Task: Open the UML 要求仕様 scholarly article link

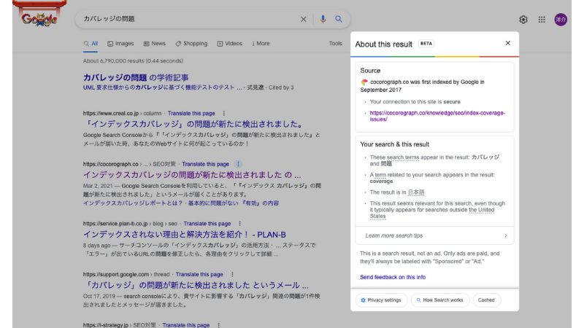Action: click(x=162, y=87)
